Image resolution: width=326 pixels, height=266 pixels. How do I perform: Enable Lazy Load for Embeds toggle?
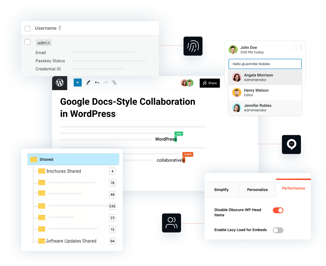278,230
